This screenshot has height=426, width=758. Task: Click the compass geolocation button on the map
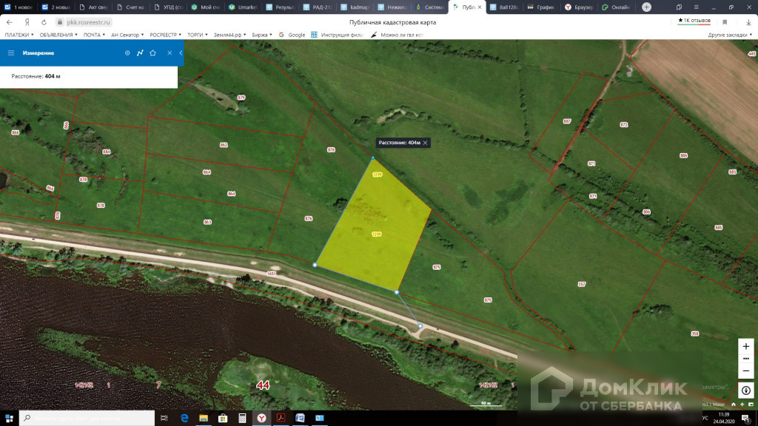coord(746,390)
